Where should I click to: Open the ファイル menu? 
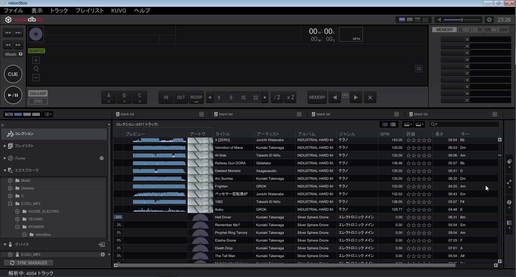pyautogui.click(x=14, y=10)
